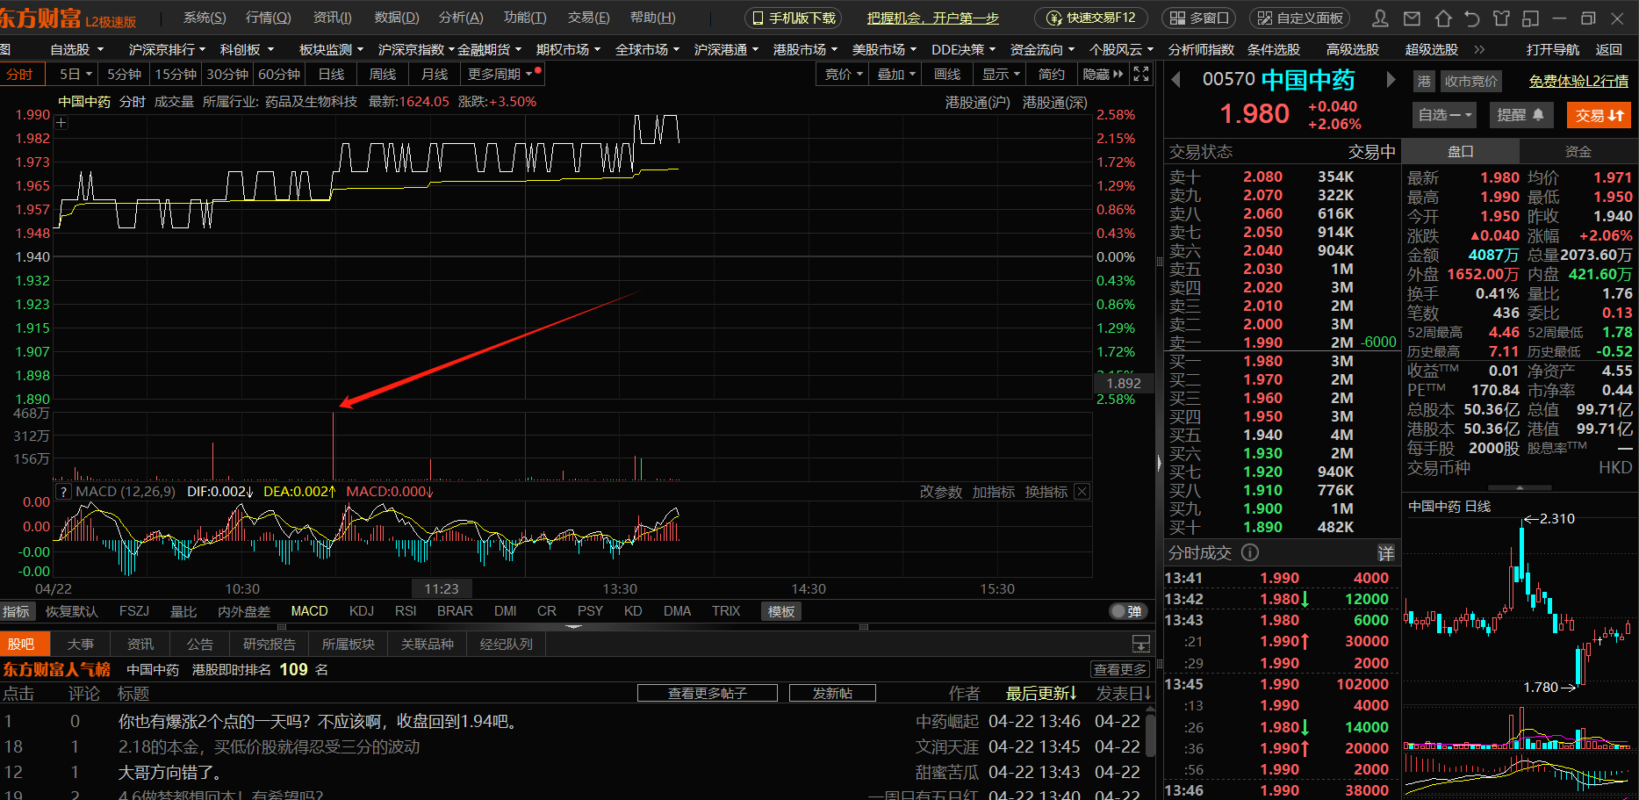Open the 交易(E) menu

[x=588, y=18]
